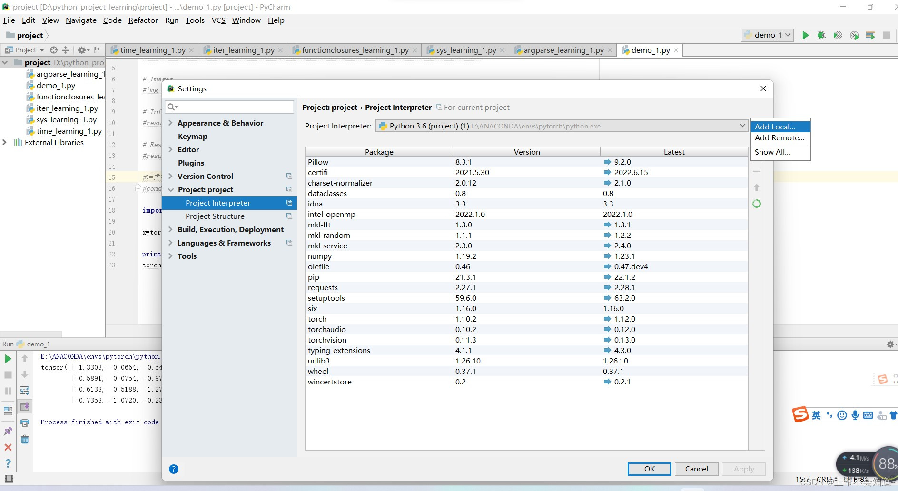Click OK in Settings dialog
The image size is (898, 491).
(649, 469)
